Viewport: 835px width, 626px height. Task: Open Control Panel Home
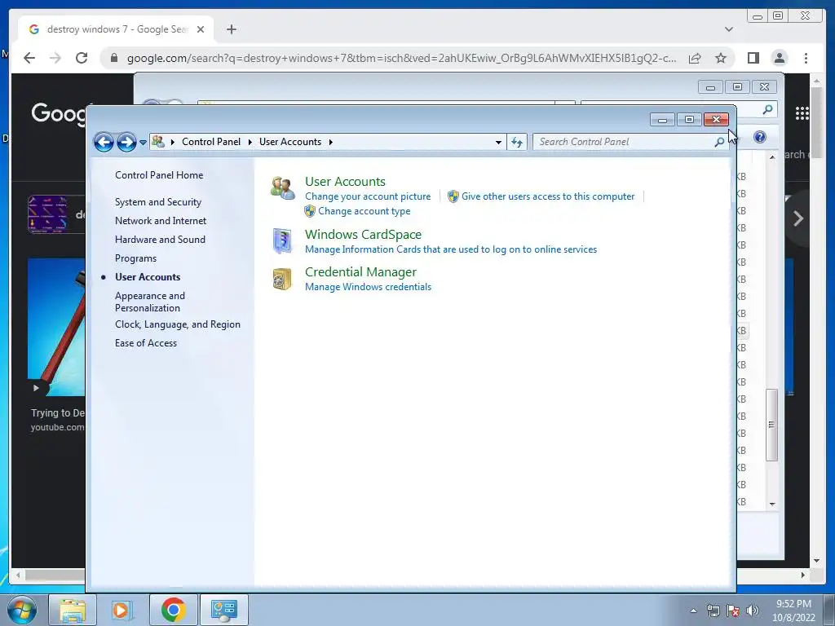(x=159, y=175)
